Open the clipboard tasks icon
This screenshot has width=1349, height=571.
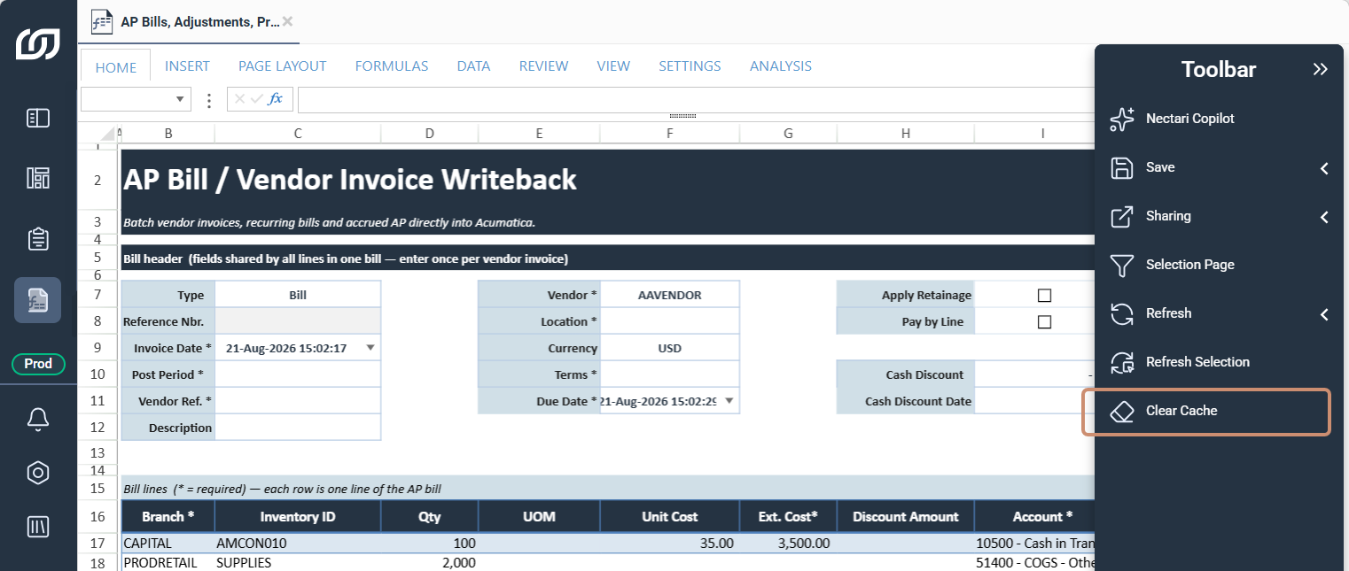coord(38,239)
